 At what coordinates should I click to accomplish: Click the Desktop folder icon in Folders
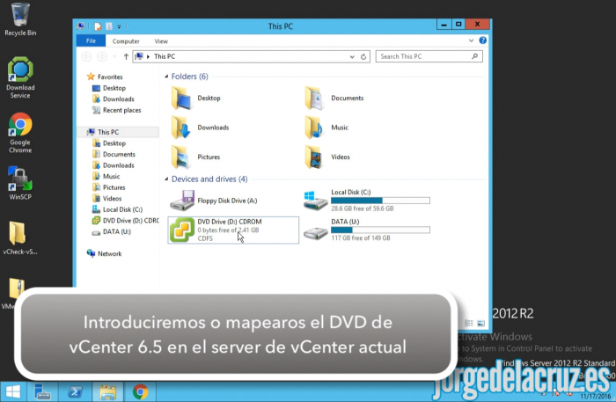pyautogui.click(x=181, y=99)
